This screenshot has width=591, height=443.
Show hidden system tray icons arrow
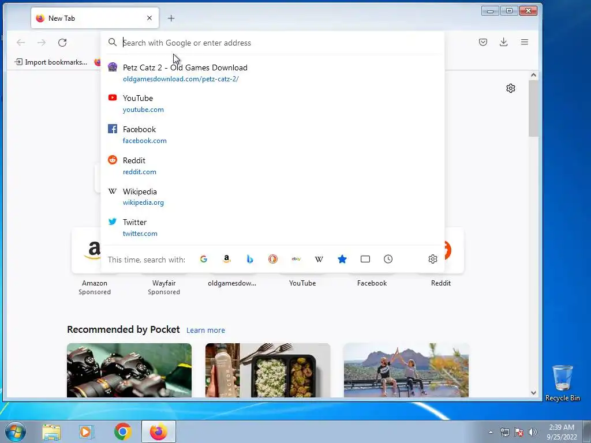(491, 432)
